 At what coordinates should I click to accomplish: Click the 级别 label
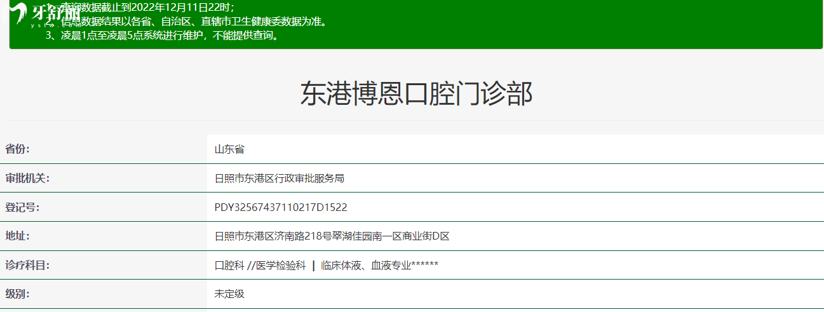tap(18, 294)
